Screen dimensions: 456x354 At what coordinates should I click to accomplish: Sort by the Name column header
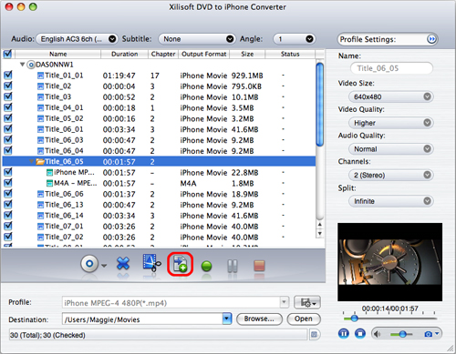(x=58, y=54)
